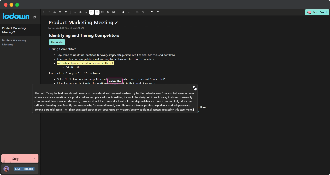Apply inline code formatting
This screenshot has height=175, width=330.
[60, 12]
